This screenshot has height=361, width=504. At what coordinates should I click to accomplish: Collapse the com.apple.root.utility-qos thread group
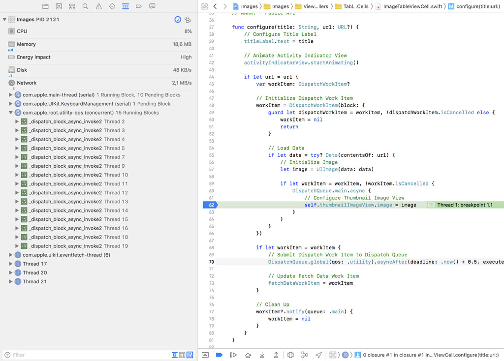pyautogui.click(x=10, y=113)
